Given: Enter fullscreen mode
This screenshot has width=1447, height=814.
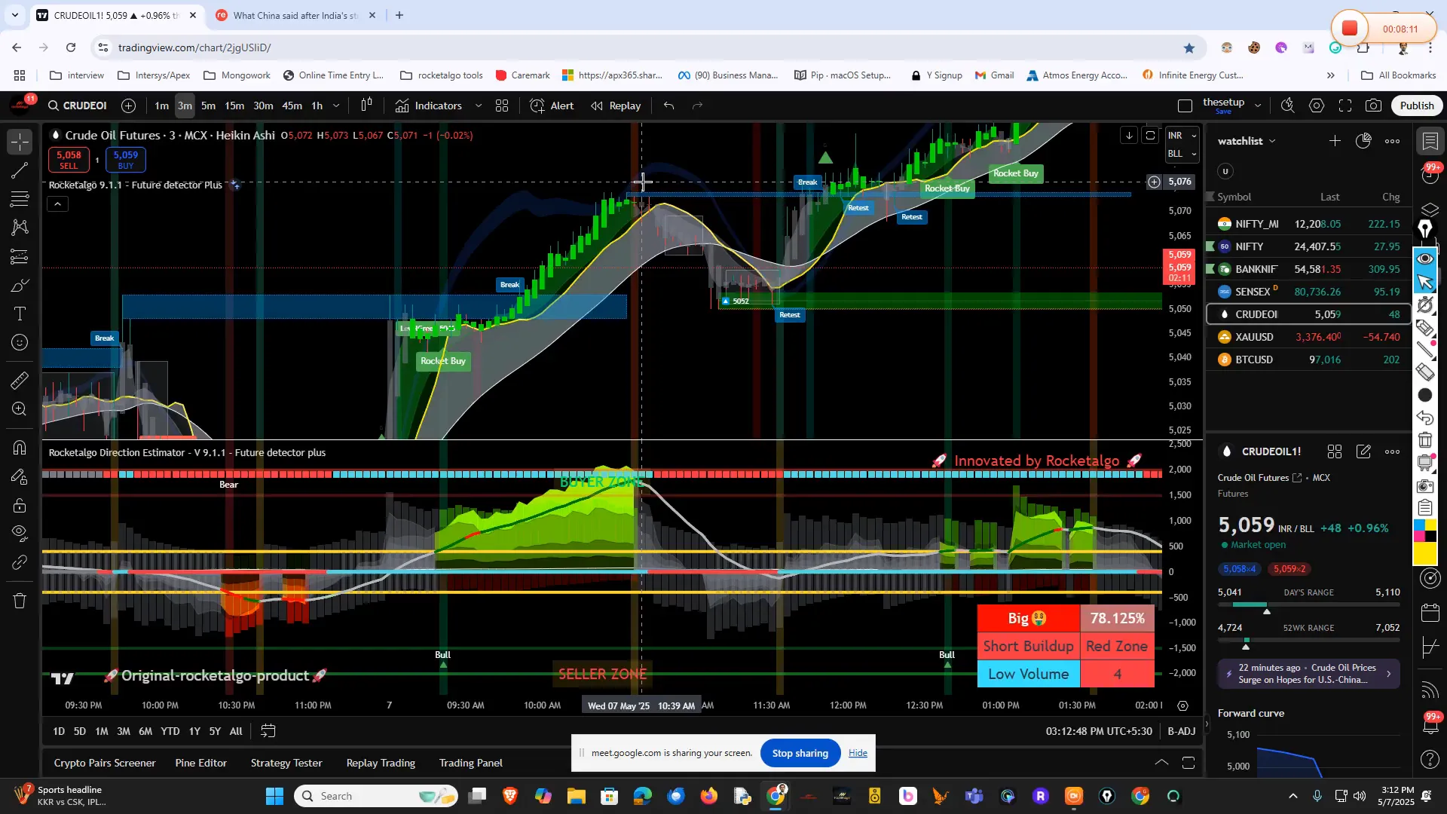Looking at the screenshot, I should click(x=1345, y=106).
